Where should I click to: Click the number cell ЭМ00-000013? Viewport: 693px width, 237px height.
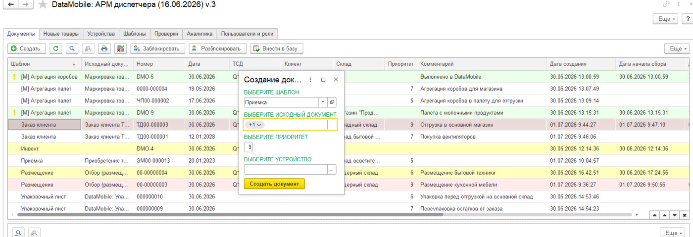point(159,161)
